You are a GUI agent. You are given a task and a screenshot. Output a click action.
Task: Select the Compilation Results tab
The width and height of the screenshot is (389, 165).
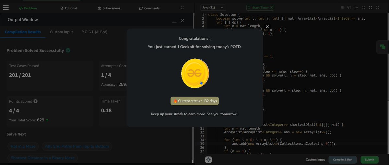[x=23, y=32]
